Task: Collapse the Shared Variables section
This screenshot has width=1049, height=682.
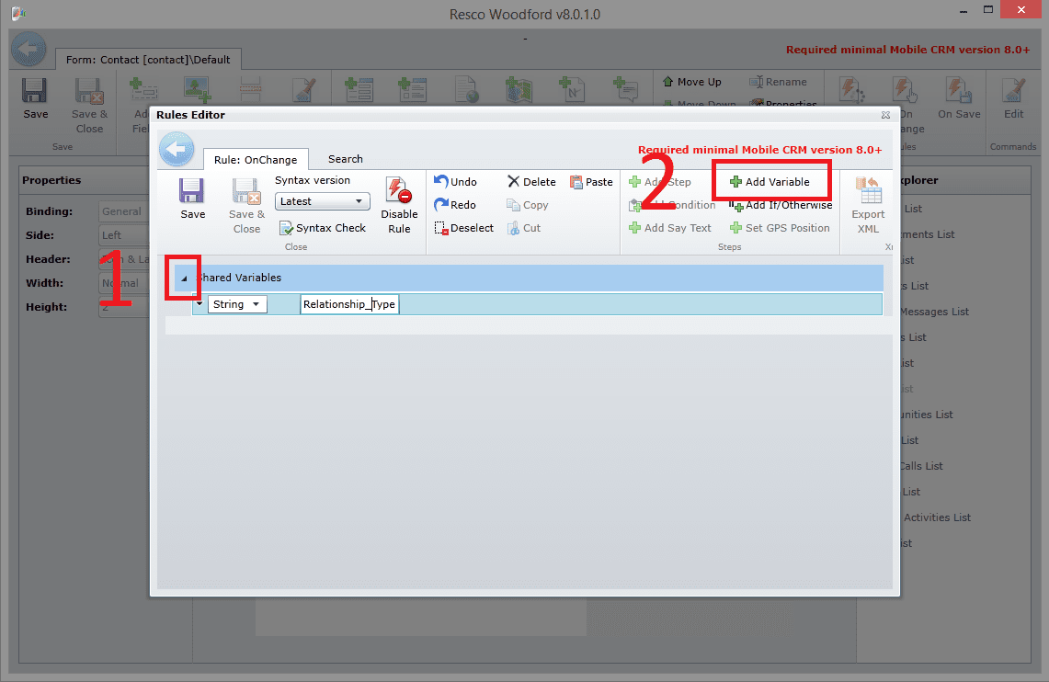Action: click(x=184, y=278)
